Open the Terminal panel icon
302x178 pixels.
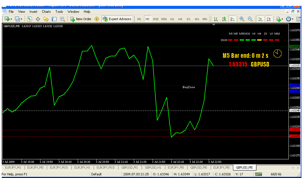54,19
